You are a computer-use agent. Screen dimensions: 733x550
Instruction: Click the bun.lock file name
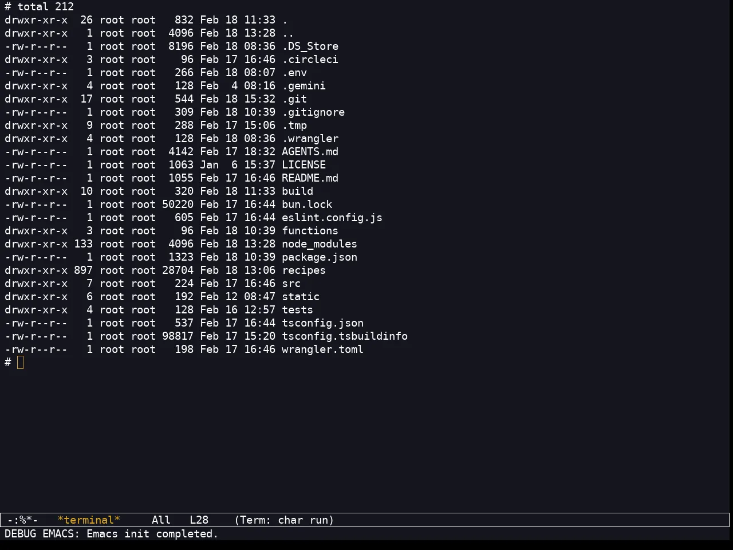pyautogui.click(x=307, y=205)
